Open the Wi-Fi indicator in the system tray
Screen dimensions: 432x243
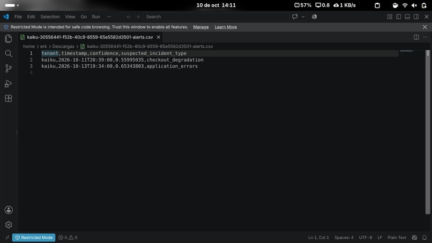(405, 5)
